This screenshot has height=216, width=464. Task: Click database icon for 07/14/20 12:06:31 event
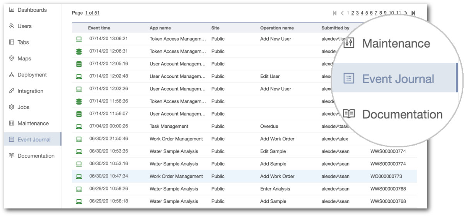[x=79, y=51]
